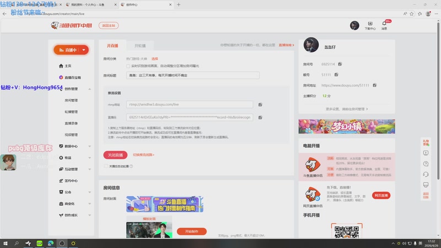Click the help question mark in right sidebar
Image resolution: width=441 pixels, height=248 pixels.
point(426,164)
